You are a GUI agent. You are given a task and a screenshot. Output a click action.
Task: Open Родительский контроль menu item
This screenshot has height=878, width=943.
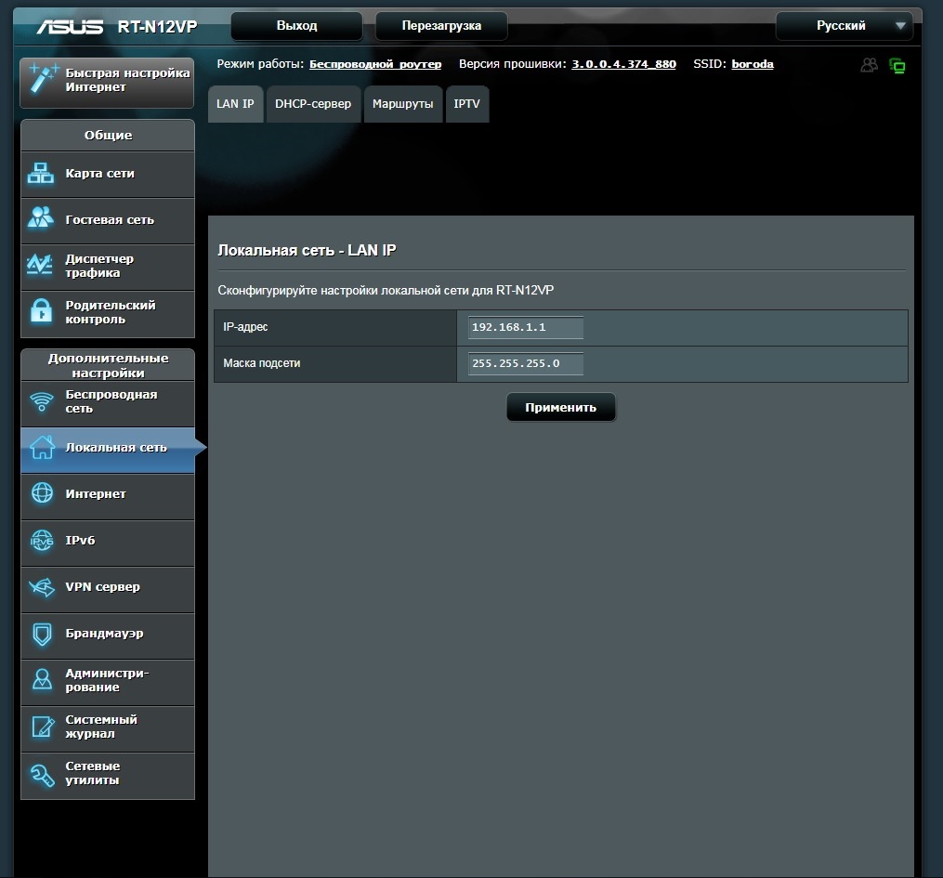108,313
